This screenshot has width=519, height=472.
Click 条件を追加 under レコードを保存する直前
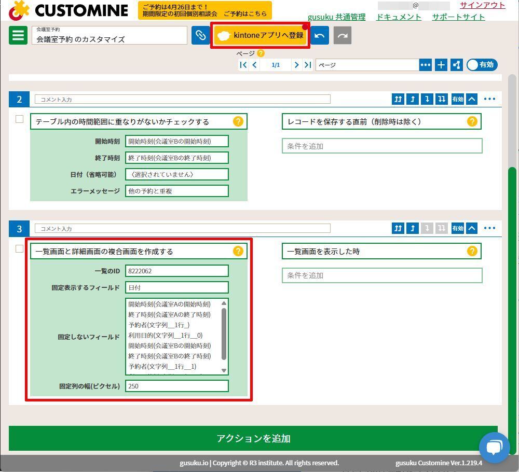pyautogui.click(x=382, y=146)
